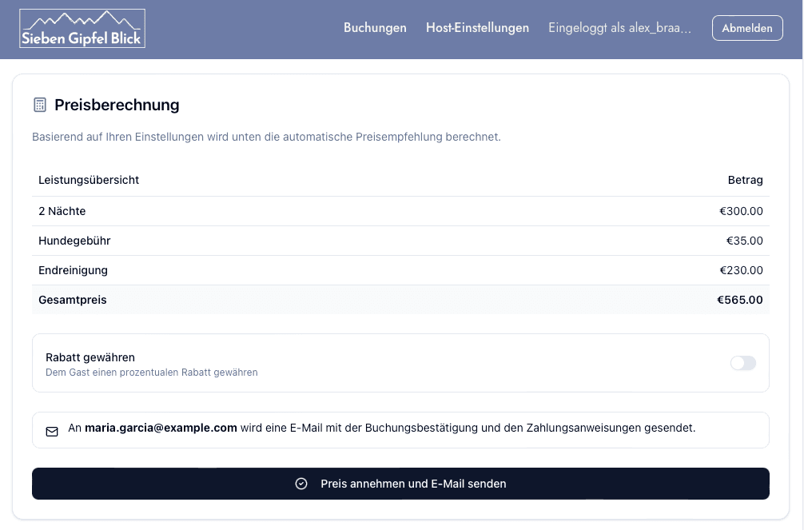Click the Eingeloggt als alex_braa... text
The width and height of the screenshot is (804, 530).
[619, 28]
